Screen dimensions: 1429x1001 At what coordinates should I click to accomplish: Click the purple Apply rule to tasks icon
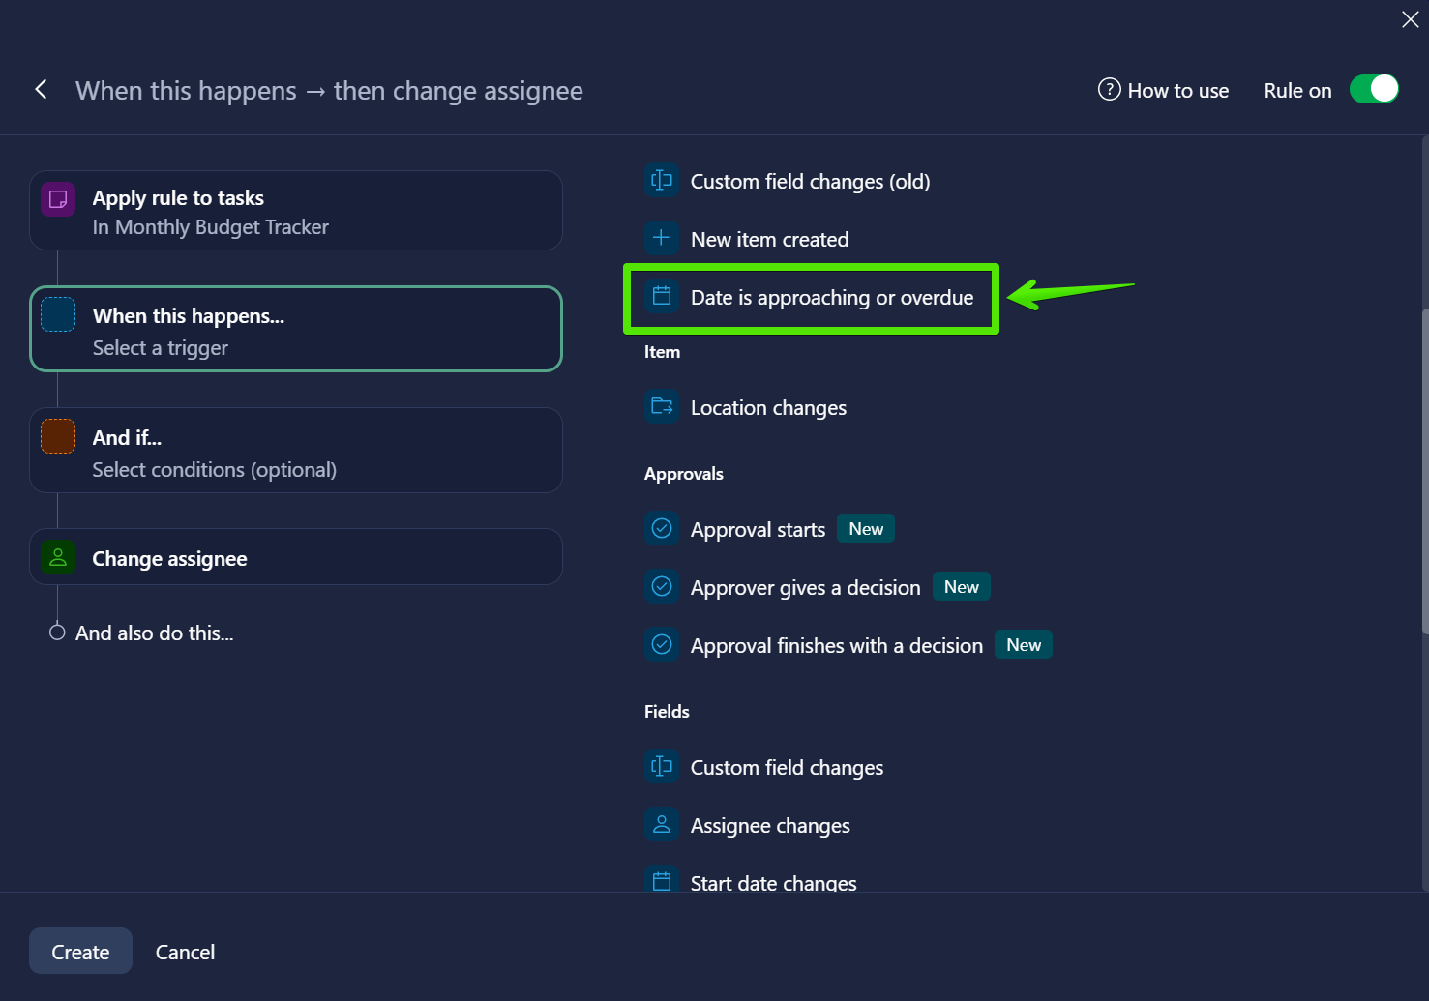click(58, 199)
